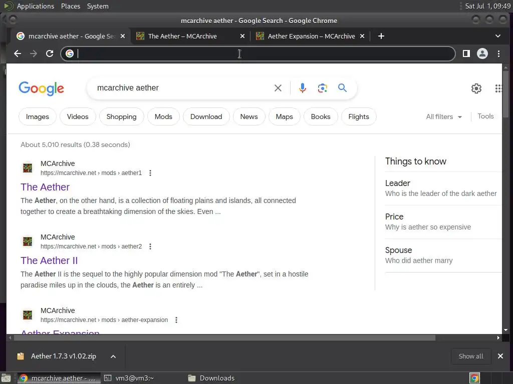Expand the All filters dropdown

(444, 116)
